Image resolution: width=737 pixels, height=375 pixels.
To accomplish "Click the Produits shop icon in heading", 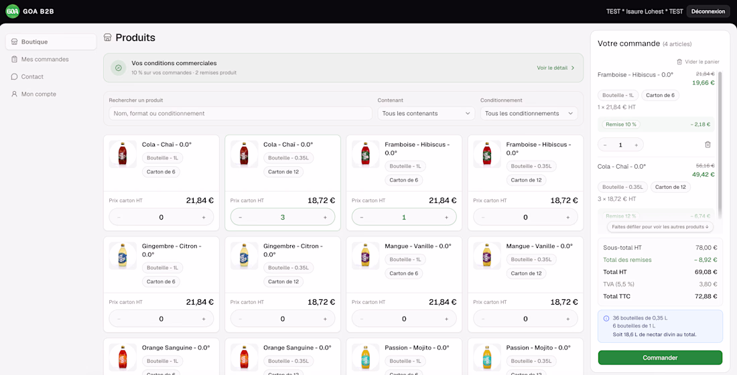I will click(108, 37).
